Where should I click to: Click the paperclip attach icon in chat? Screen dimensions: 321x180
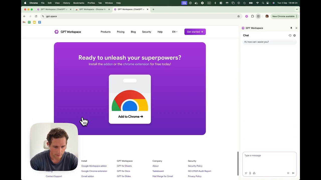point(250,173)
